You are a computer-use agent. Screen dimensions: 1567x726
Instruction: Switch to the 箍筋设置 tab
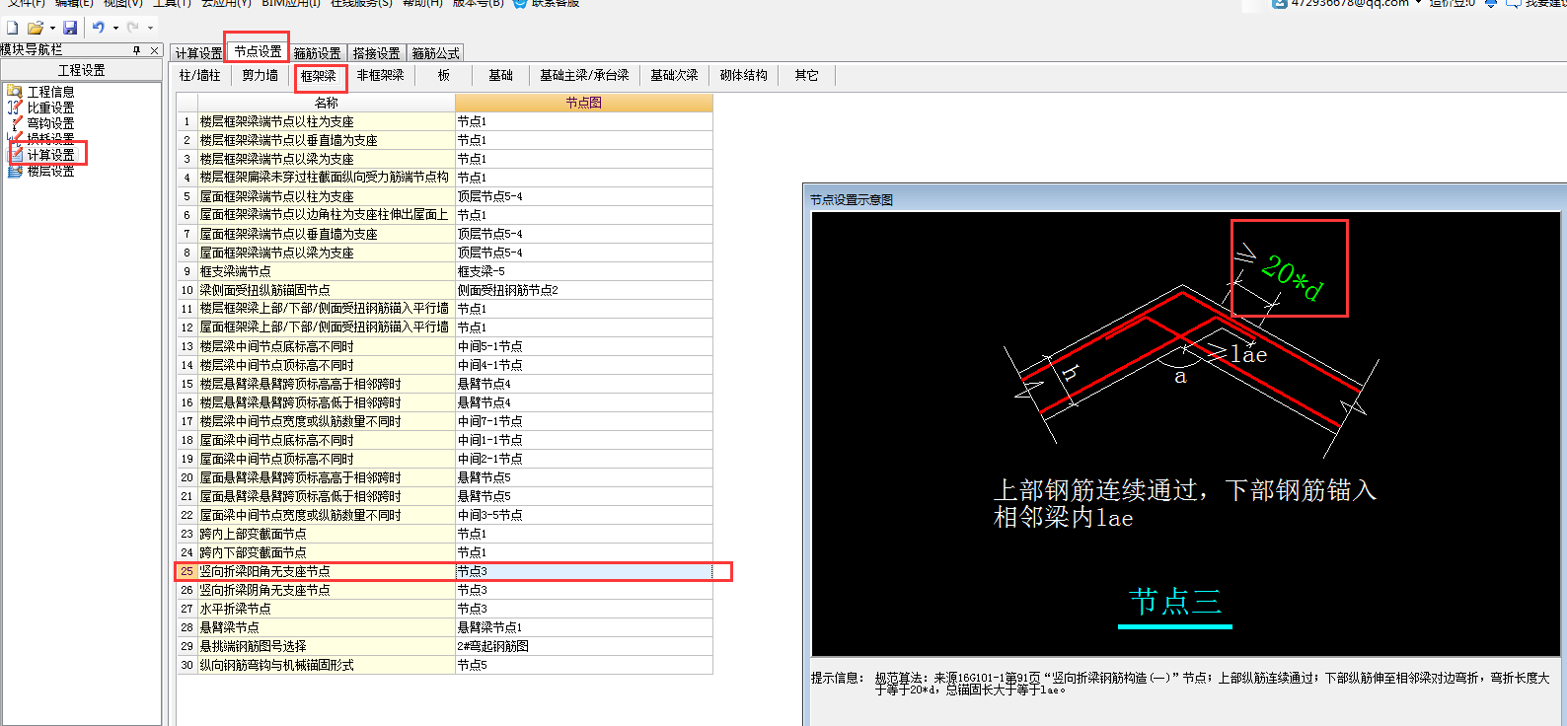tap(317, 53)
